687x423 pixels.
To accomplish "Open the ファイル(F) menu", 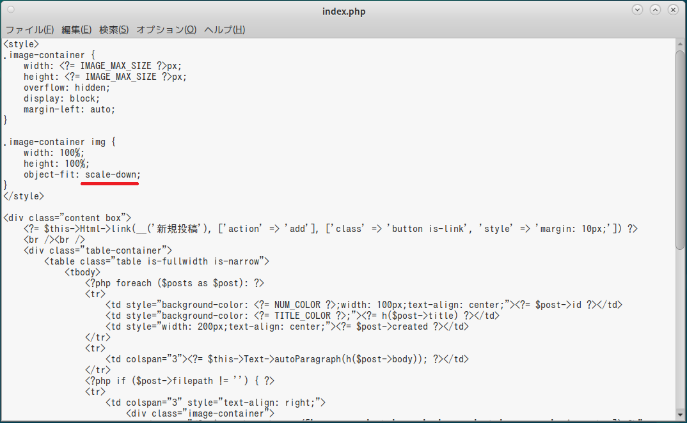I will tap(29, 30).
